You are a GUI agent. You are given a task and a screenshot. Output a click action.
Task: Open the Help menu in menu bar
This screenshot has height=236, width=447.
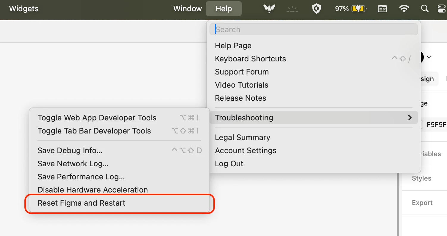coord(224,9)
